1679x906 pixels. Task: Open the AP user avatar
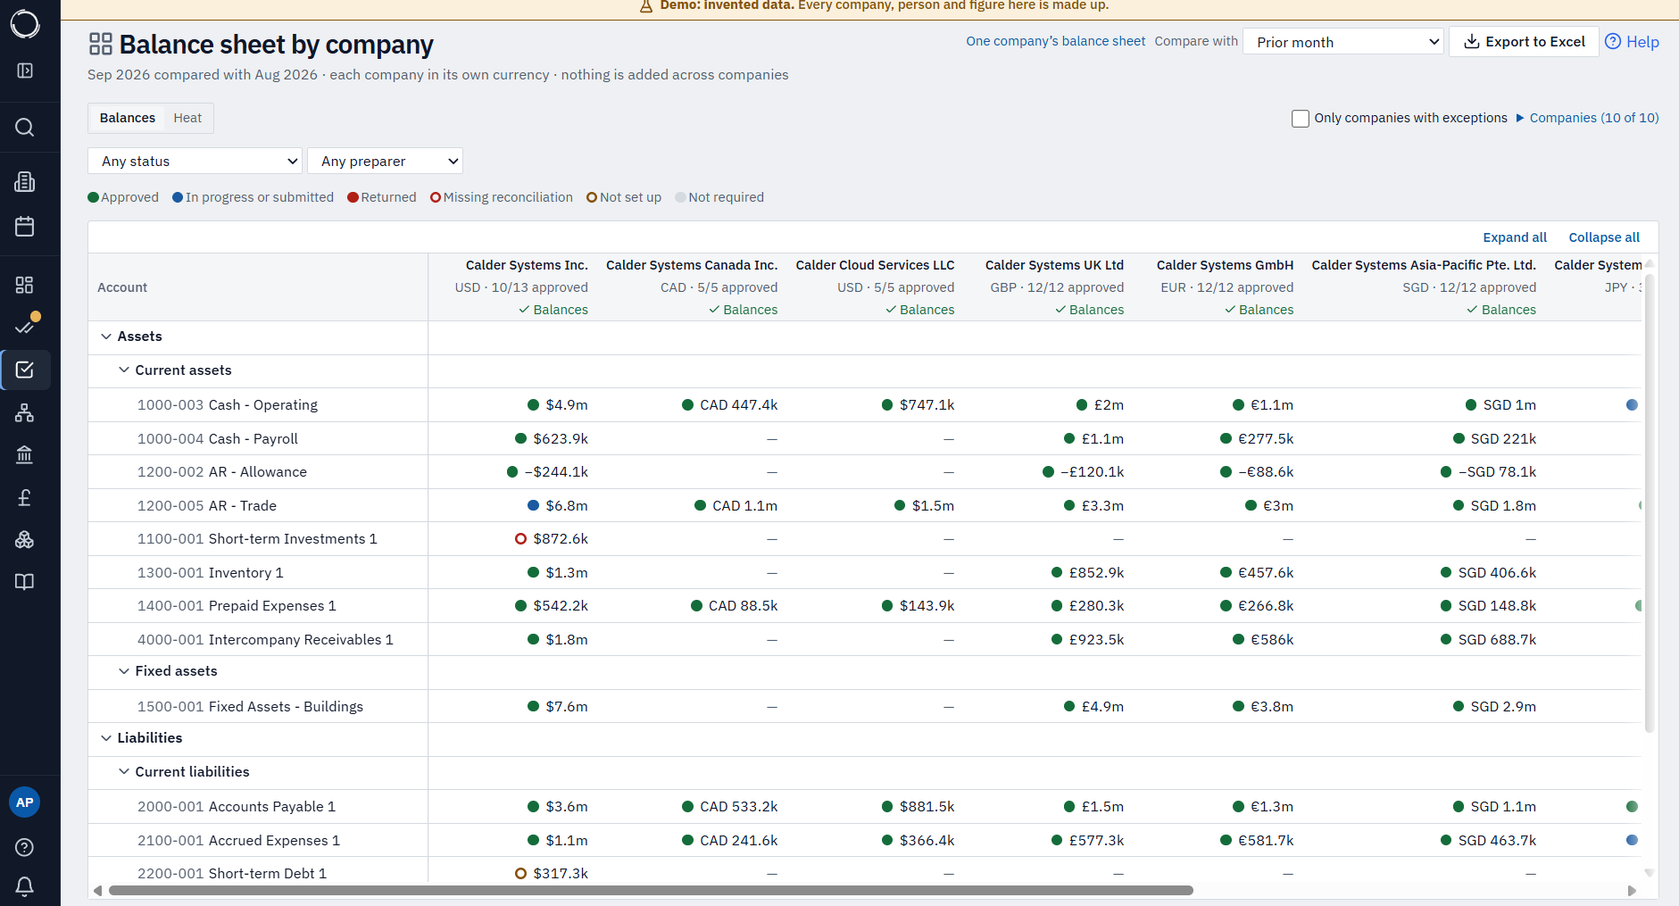(25, 802)
